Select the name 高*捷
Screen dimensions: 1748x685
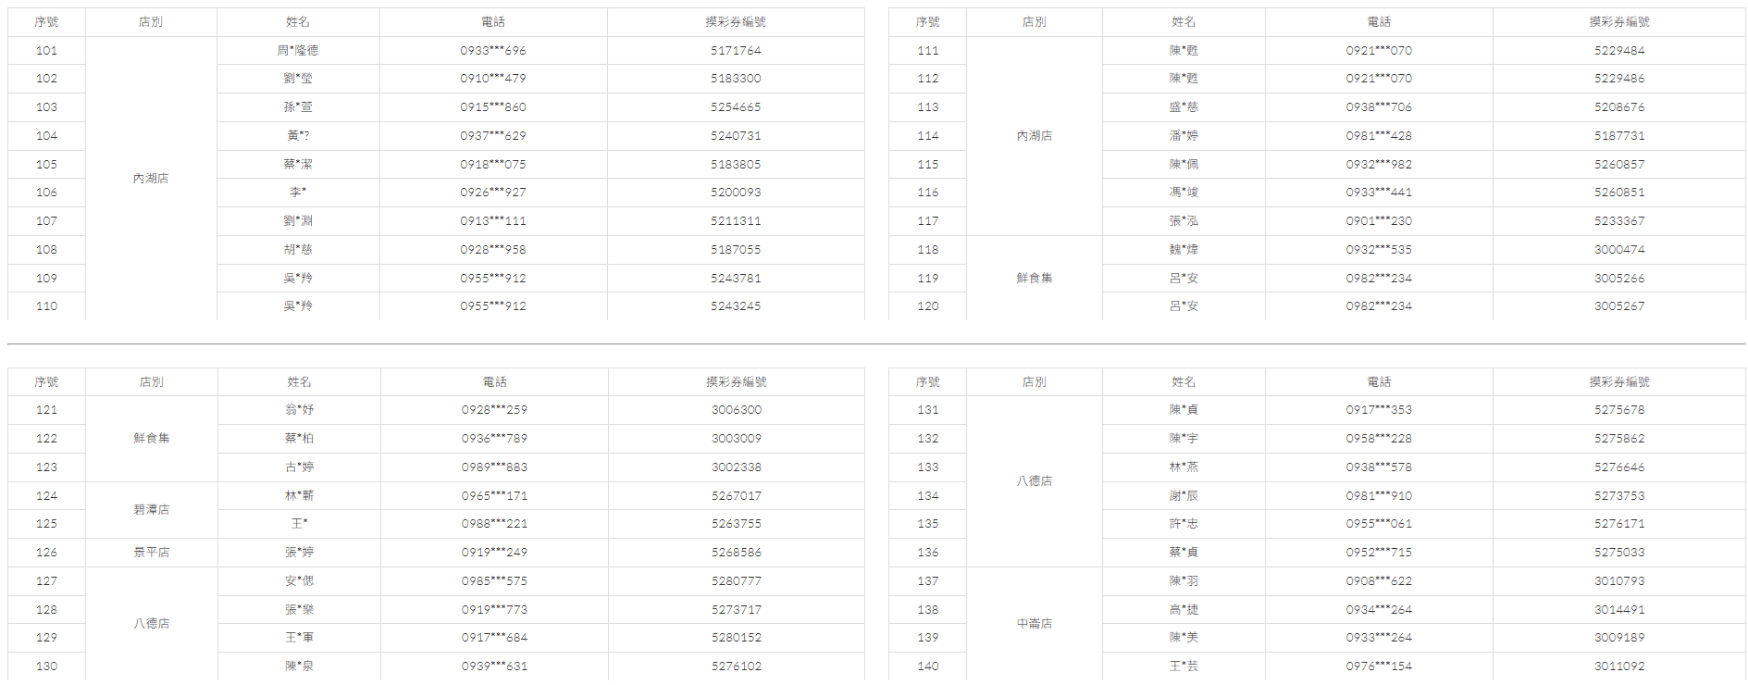point(1184,610)
